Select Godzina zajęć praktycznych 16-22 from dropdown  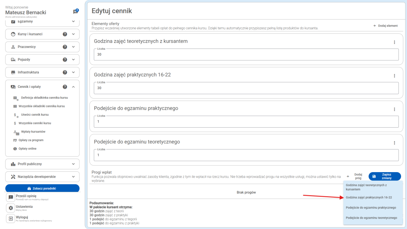(x=369, y=197)
